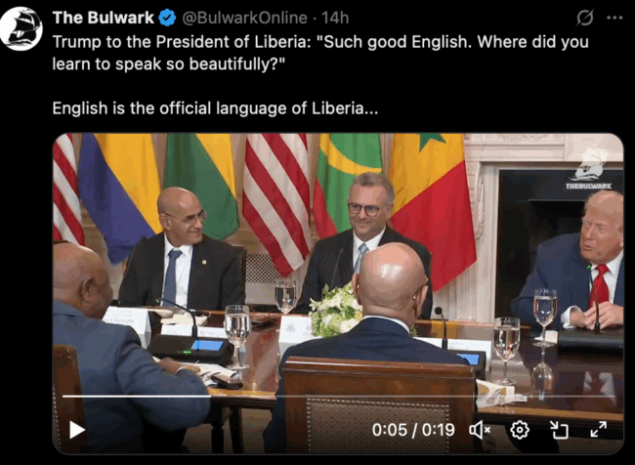This screenshot has height=465, width=635.
Task: Toggle fullscreen with the expand arrows icon
Action: click(x=598, y=430)
